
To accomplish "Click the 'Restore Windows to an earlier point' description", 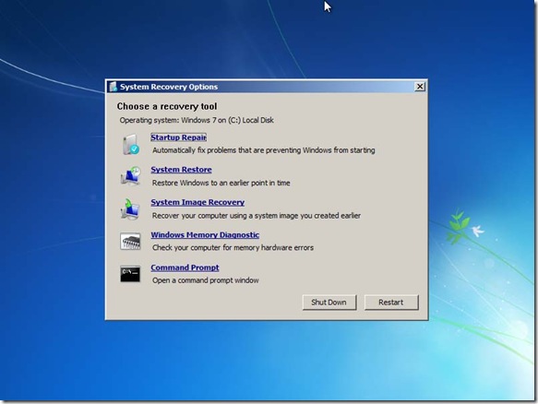I will coord(221,183).
